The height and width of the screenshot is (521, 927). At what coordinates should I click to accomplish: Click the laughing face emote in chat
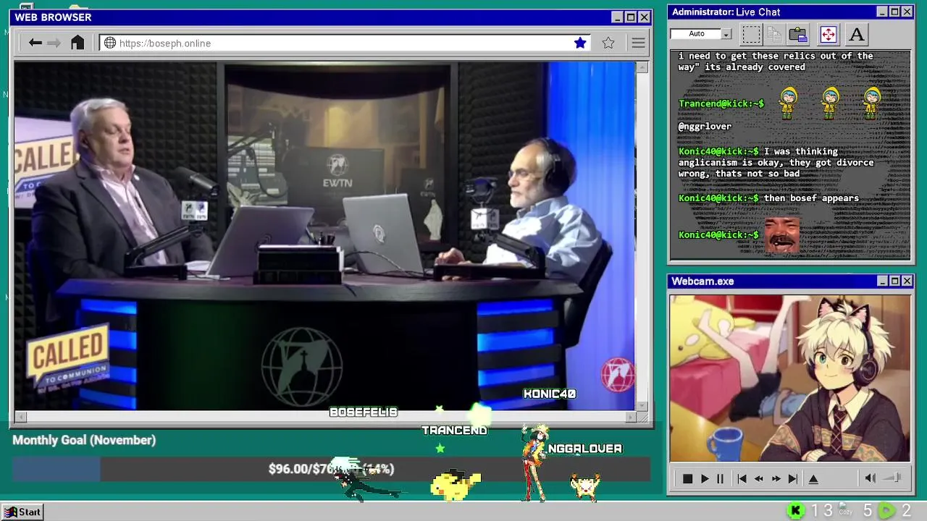pos(782,235)
